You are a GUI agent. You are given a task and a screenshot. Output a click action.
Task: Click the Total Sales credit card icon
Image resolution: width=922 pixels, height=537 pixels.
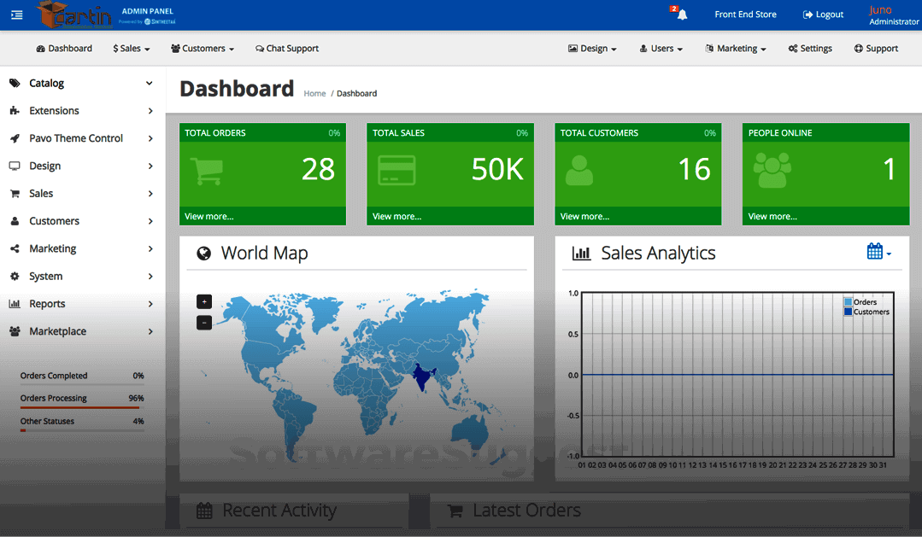(x=396, y=170)
